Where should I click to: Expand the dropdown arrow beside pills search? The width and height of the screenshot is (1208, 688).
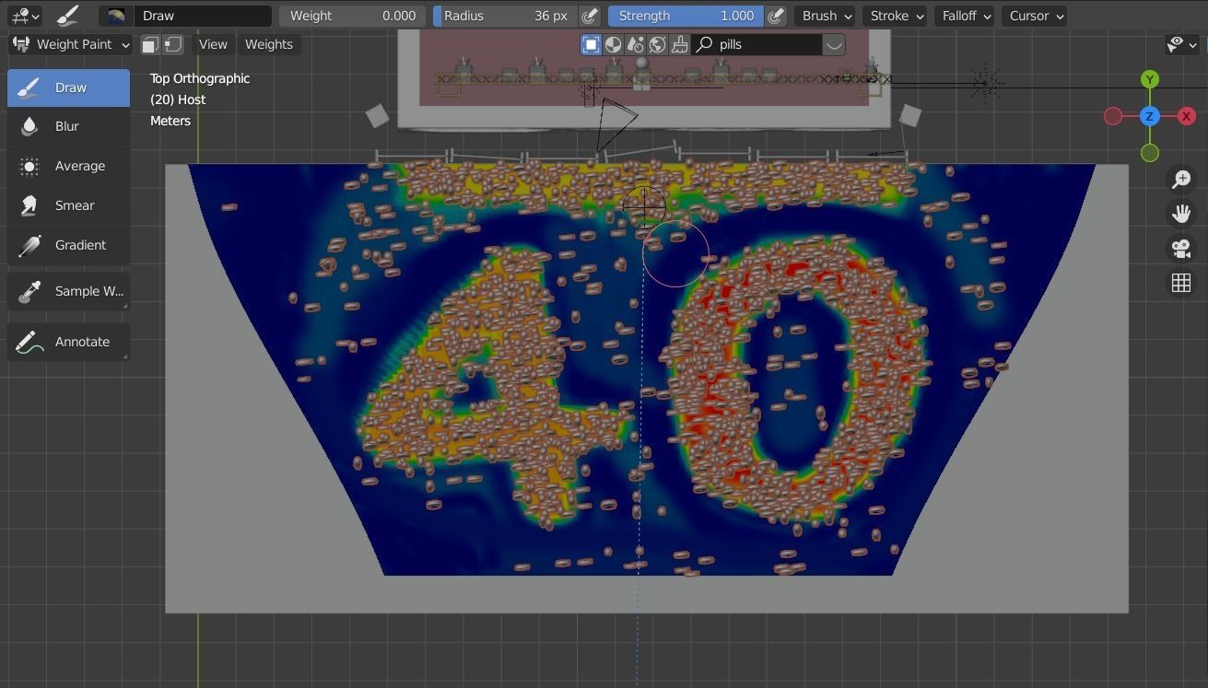point(833,44)
